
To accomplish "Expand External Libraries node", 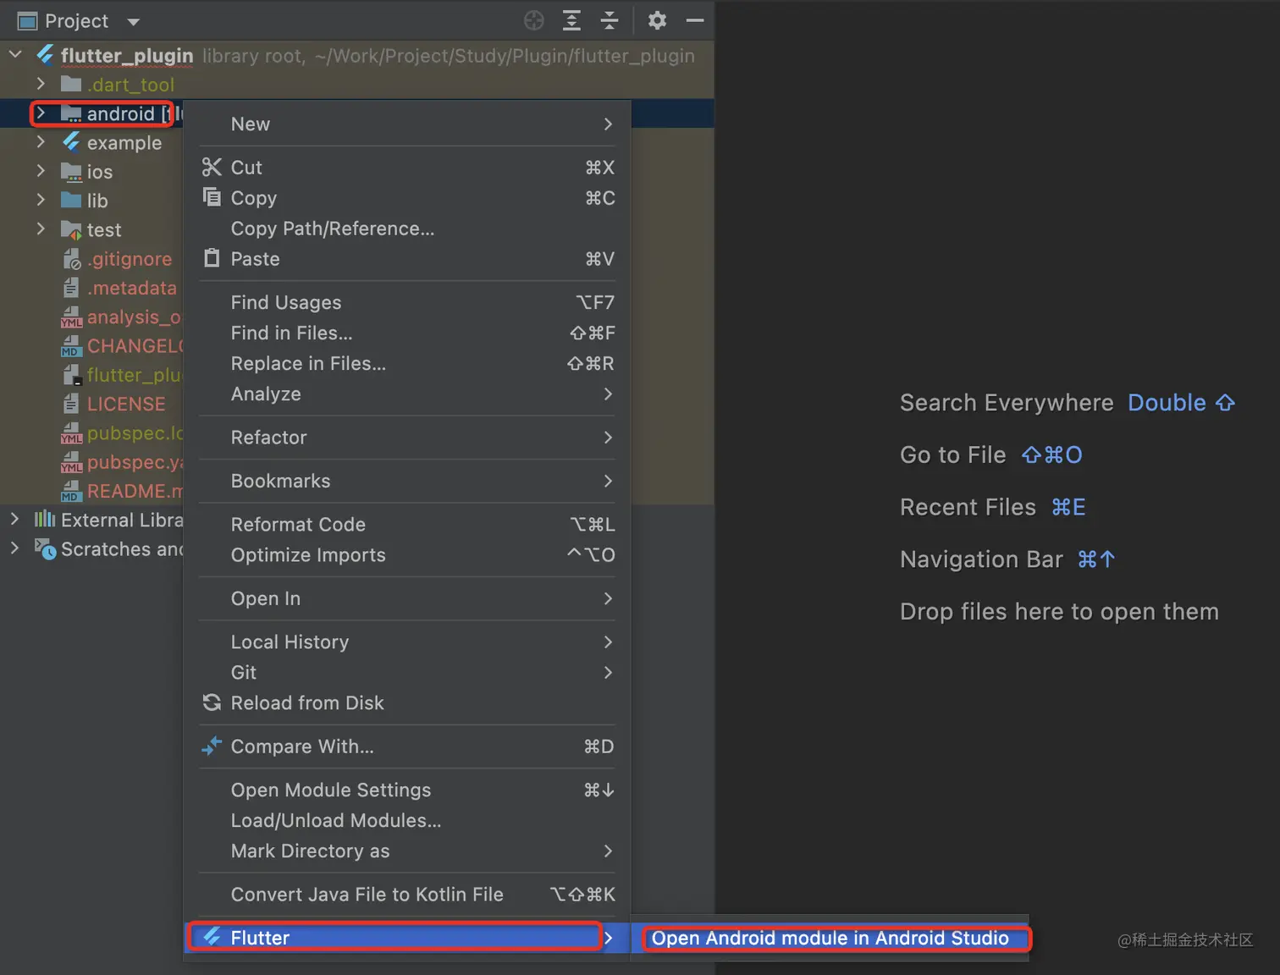I will (14, 520).
